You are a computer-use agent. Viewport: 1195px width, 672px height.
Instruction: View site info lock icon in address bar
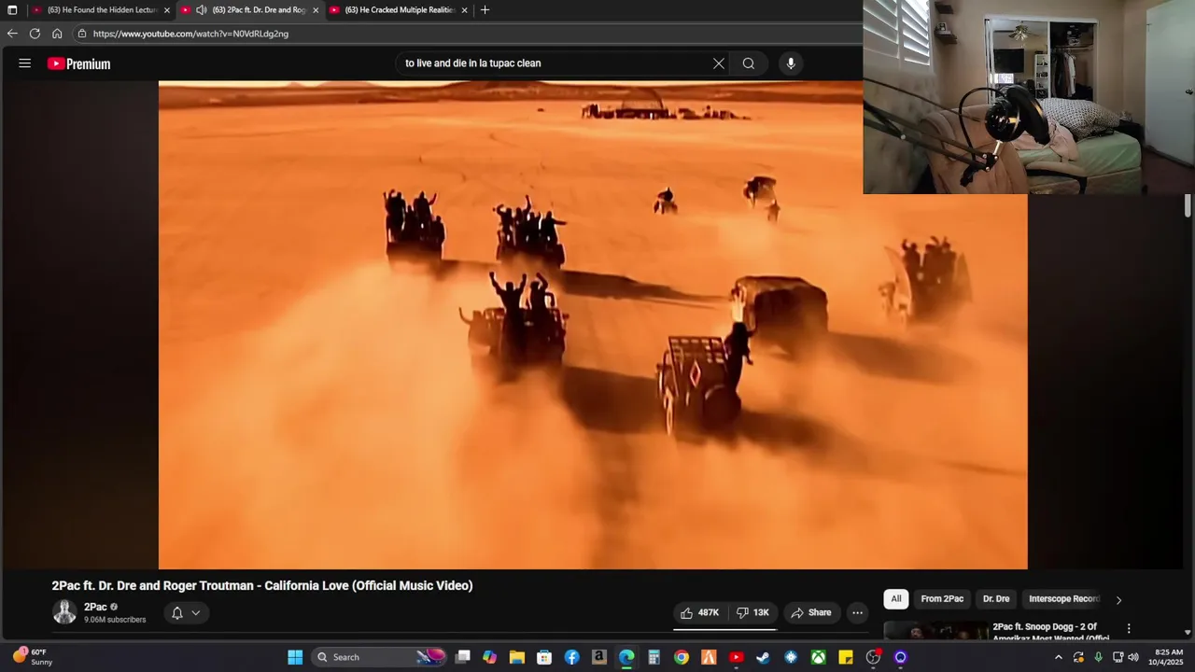82,34
